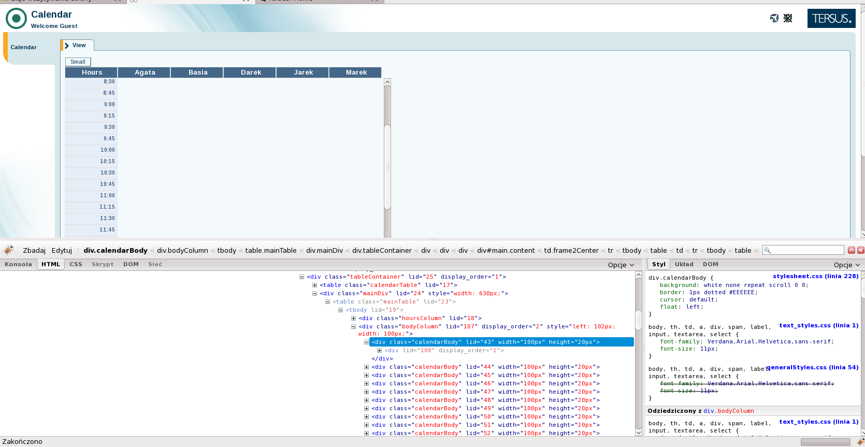Expand the calendarBody lid=50 node
Screen dimensions: 865x447
[366, 416]
